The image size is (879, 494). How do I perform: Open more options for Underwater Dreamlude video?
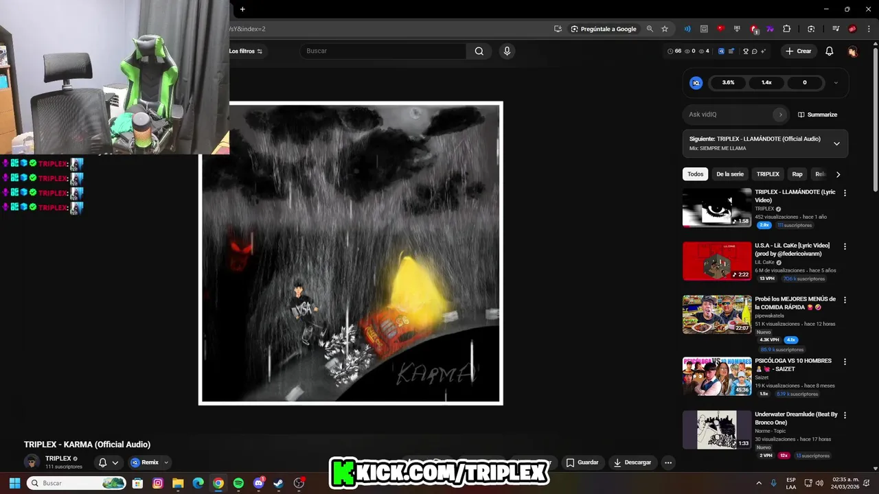coord(845,415)
